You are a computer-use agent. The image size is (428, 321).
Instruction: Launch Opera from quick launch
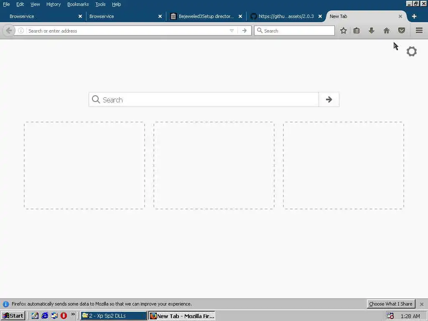[64, 316]
